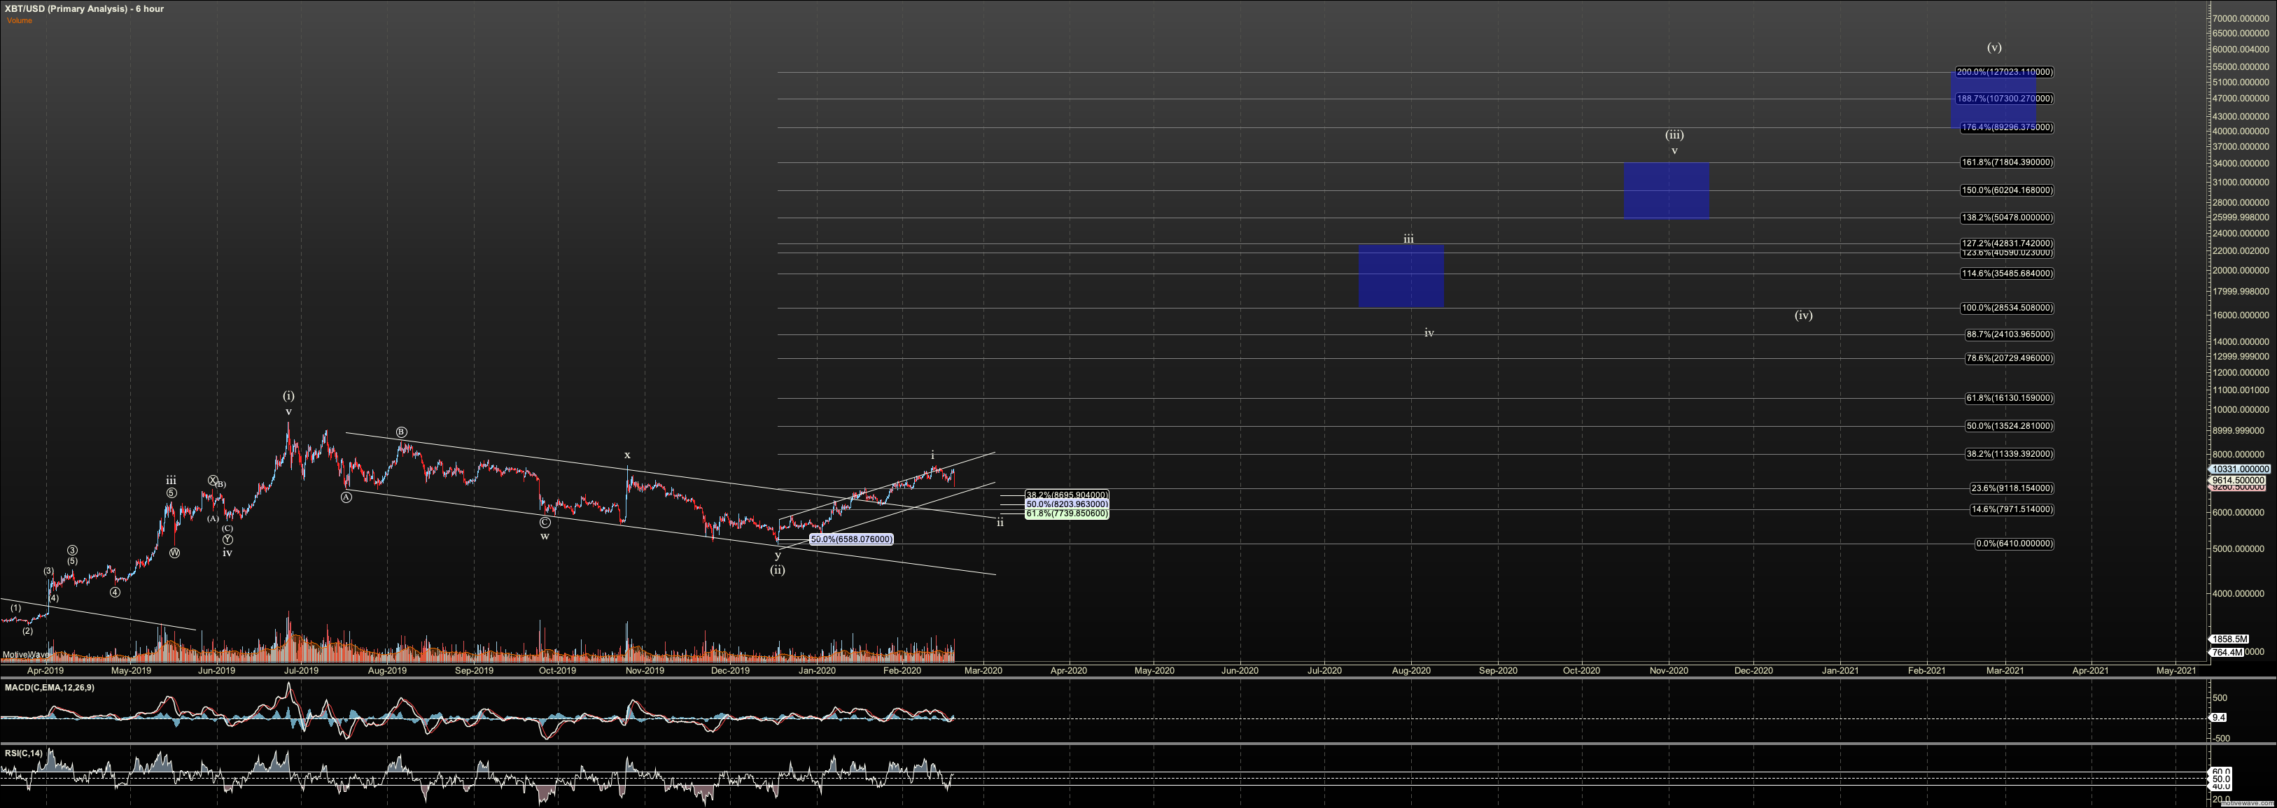Select the Mar-2020 date axis label
The width and height of the screenshot is (2277, 808).
point(983,671)
